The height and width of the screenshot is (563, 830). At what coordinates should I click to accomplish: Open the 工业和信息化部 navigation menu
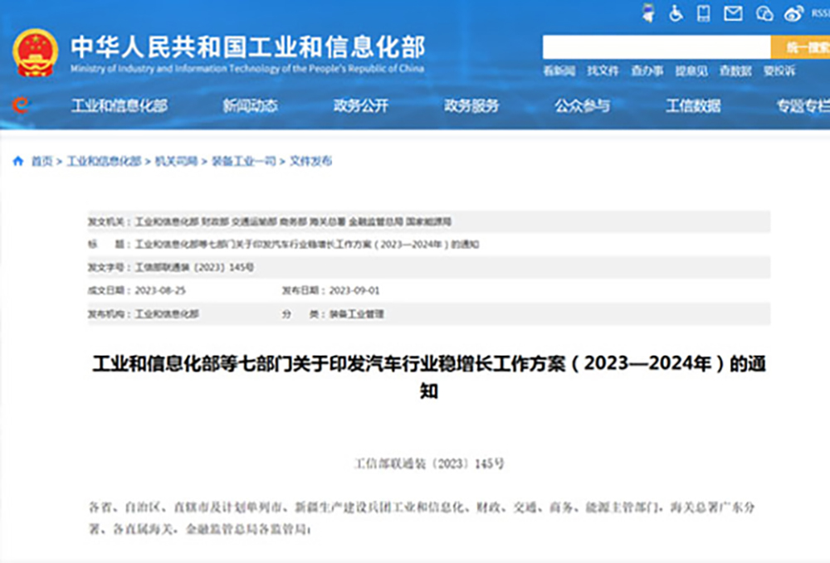point(120,106)
